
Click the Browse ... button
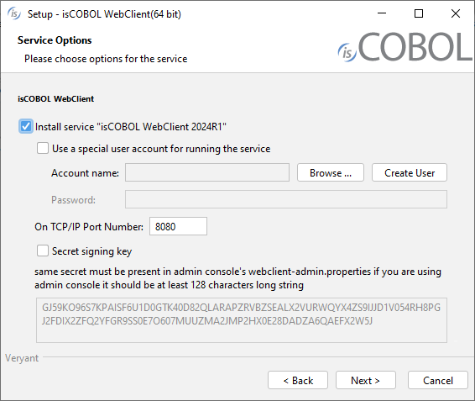coord(331,172)
